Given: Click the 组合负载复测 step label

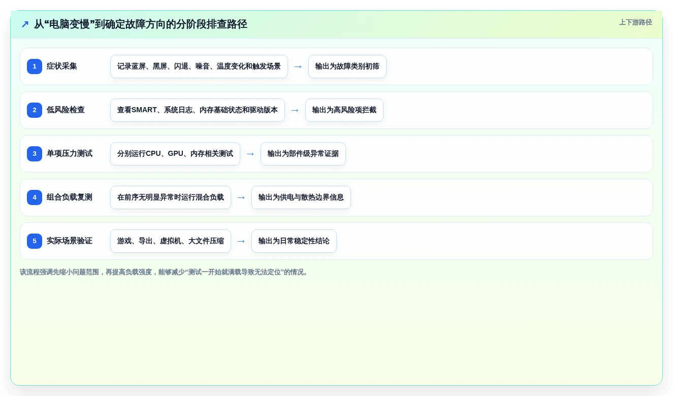Looking at the screenshot, I should point(70,197).
